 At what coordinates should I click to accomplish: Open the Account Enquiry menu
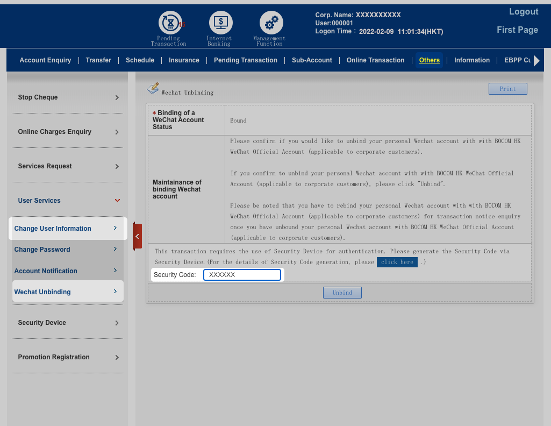(x=45, y=60)
